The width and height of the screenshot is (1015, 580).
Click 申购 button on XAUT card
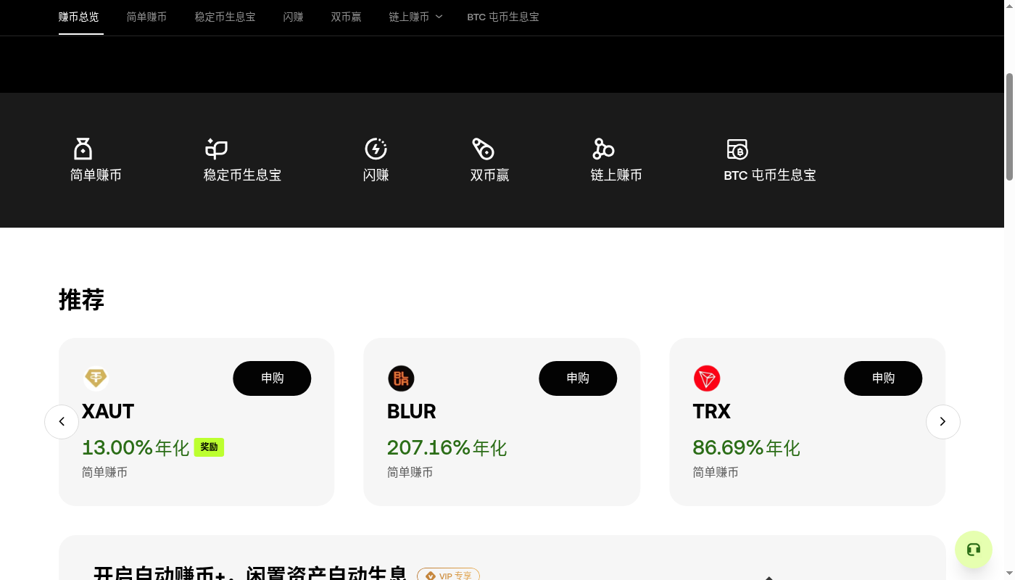click(x=272, y=378)
